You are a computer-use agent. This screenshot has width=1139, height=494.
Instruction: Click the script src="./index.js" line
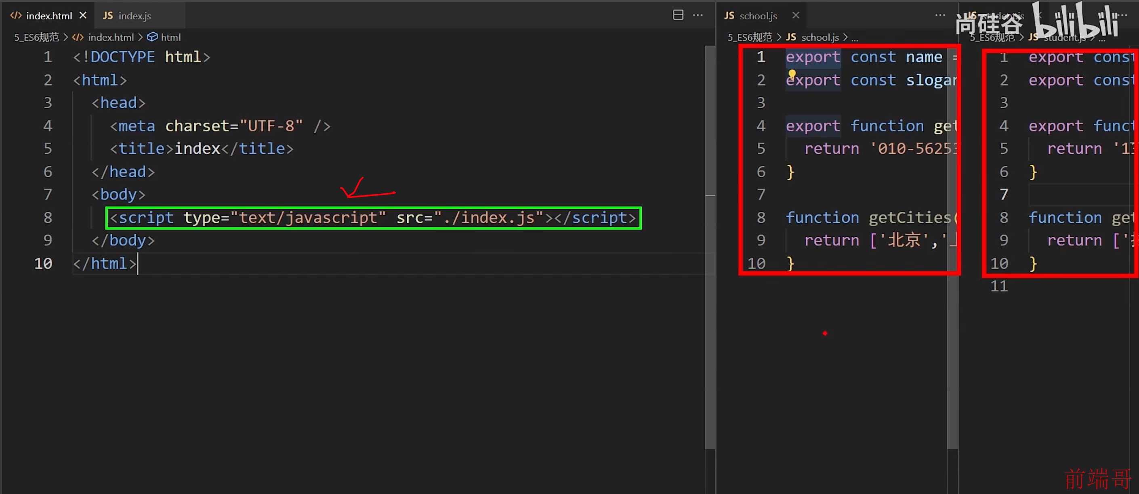pos(373,218)
